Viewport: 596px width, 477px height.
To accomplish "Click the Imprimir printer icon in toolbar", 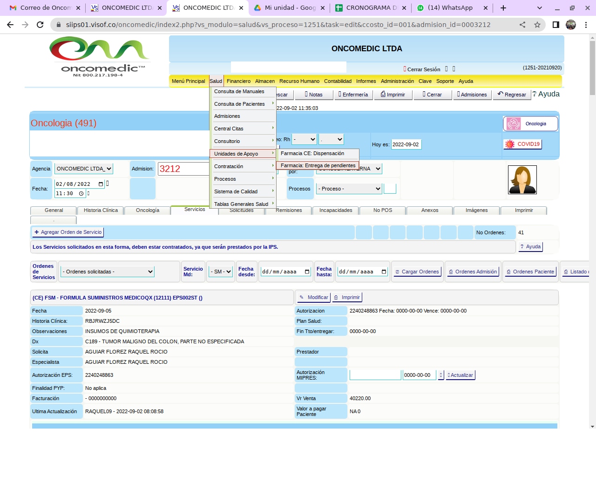I will coord(393,95).
